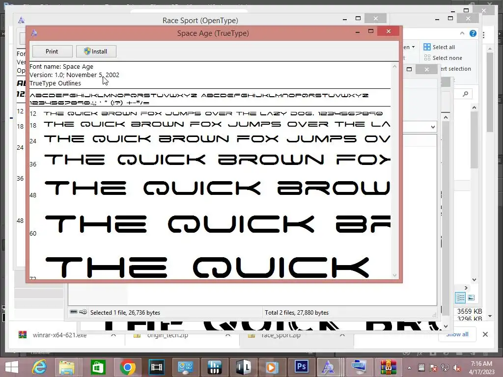Switch to Photoshop in taskbar
The width and height of the screenshot is (503, 377).
click(301, 367)
